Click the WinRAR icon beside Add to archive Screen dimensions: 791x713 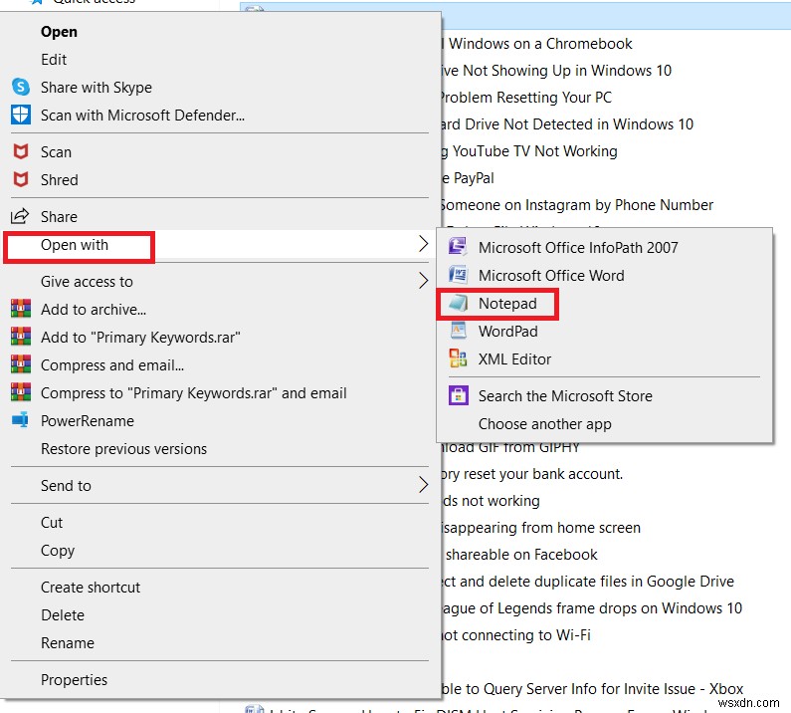click(20, 310)
